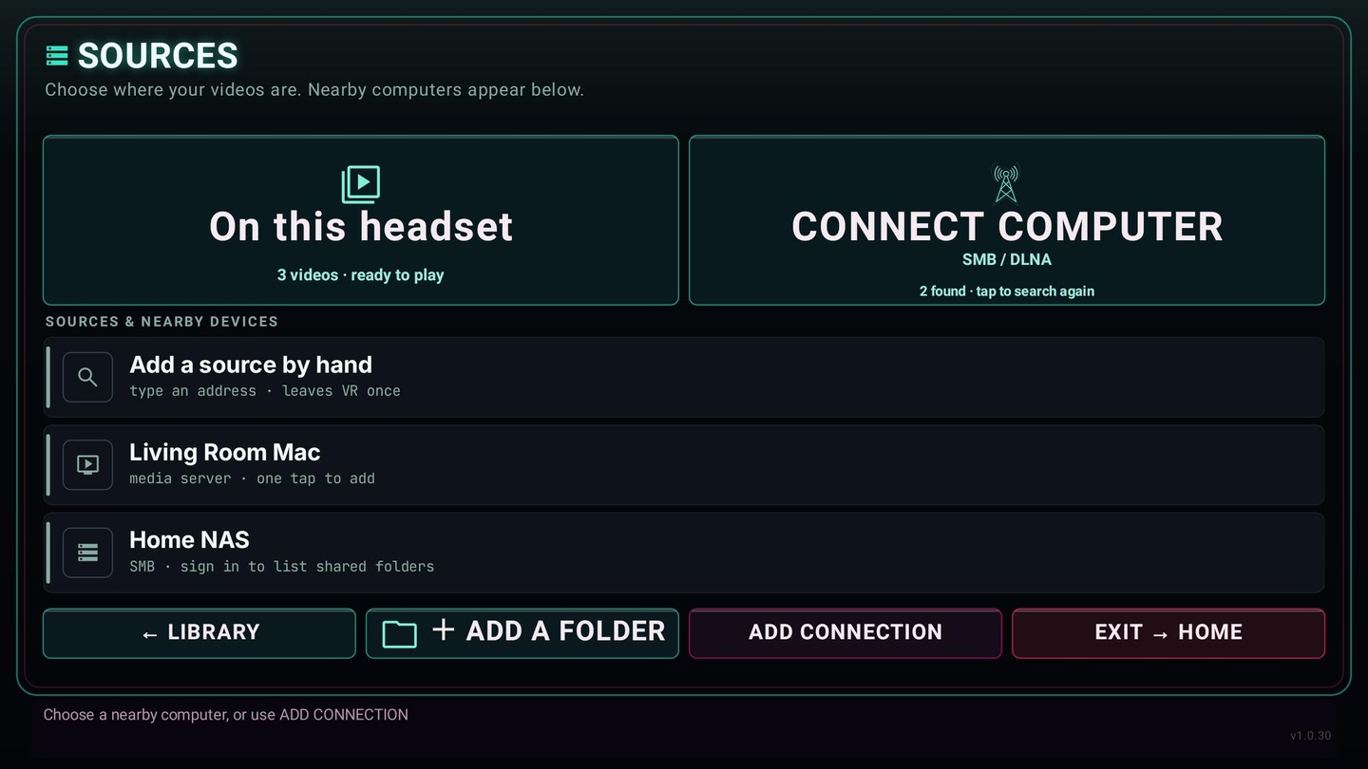Click 'media server · one tap to add' text

[x=252, y=478]
